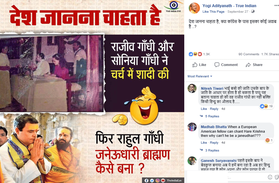
Task: Expand 3 Replies under Madhab Bhatta comment
Action: point(212,150)
